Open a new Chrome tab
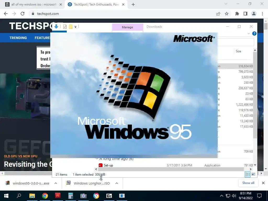Image resolution: width=268 pixels, height=201 pixels. coord(133,4)
